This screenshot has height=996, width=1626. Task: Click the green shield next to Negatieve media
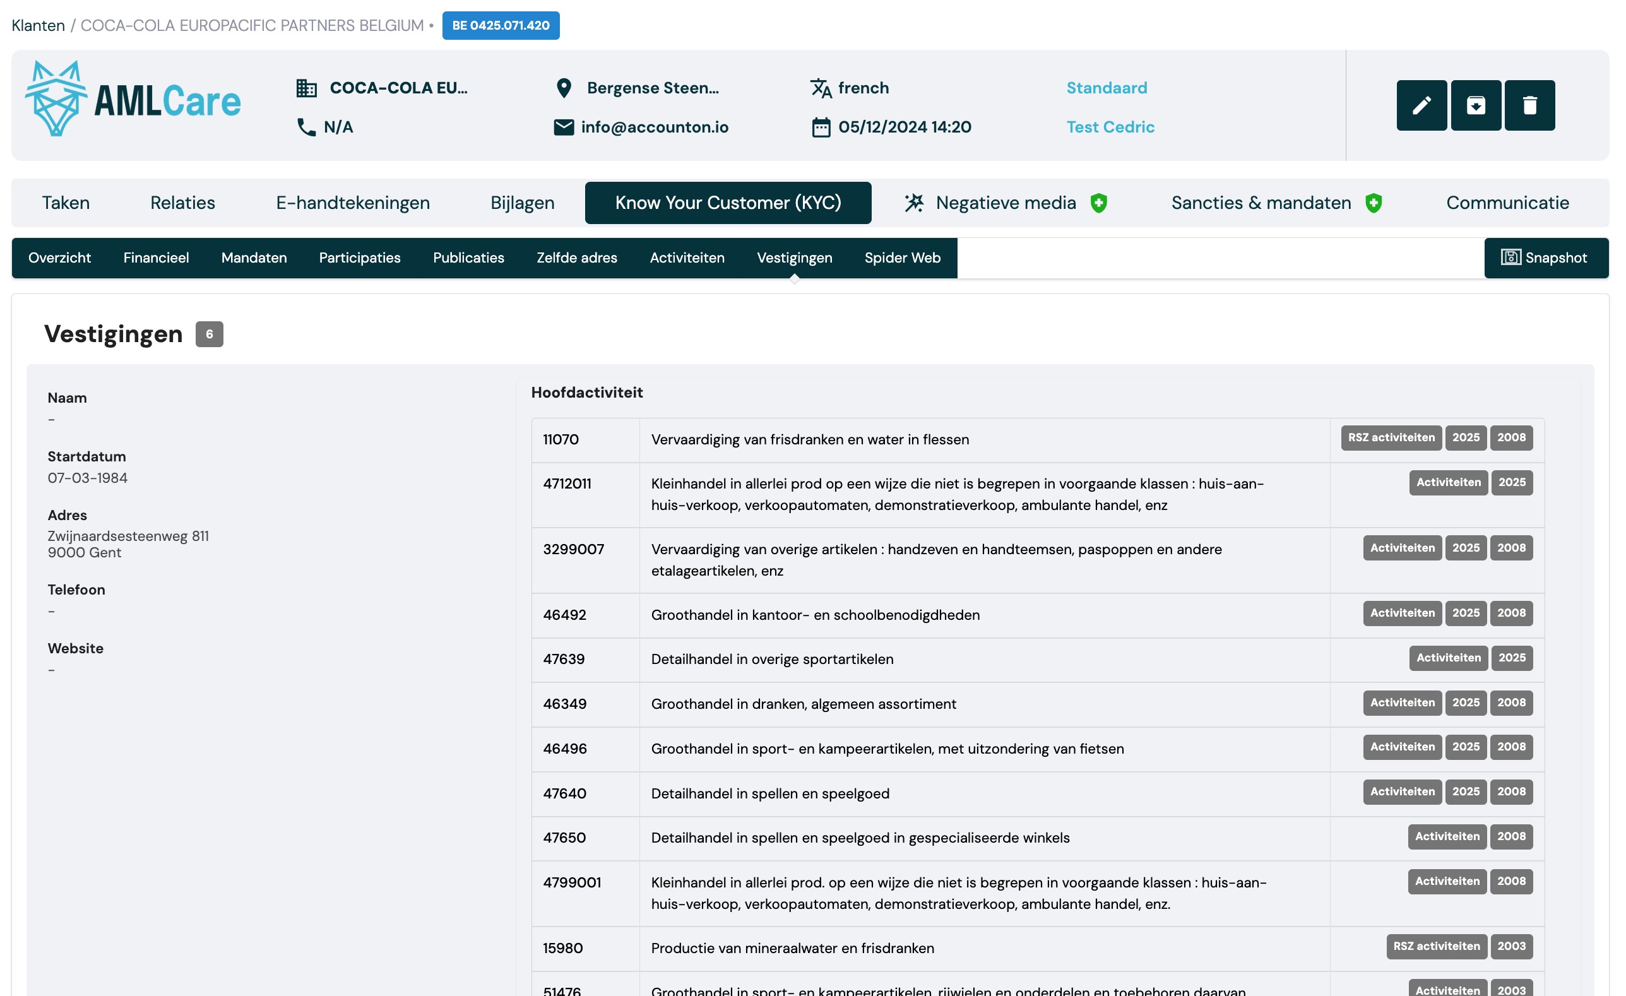pos(1098,203)
